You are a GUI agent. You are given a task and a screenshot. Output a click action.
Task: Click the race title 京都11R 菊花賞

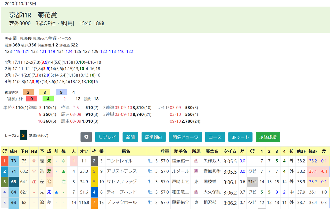(x=33, y=15)
